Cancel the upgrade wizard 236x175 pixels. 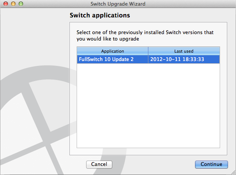(99, 164)
